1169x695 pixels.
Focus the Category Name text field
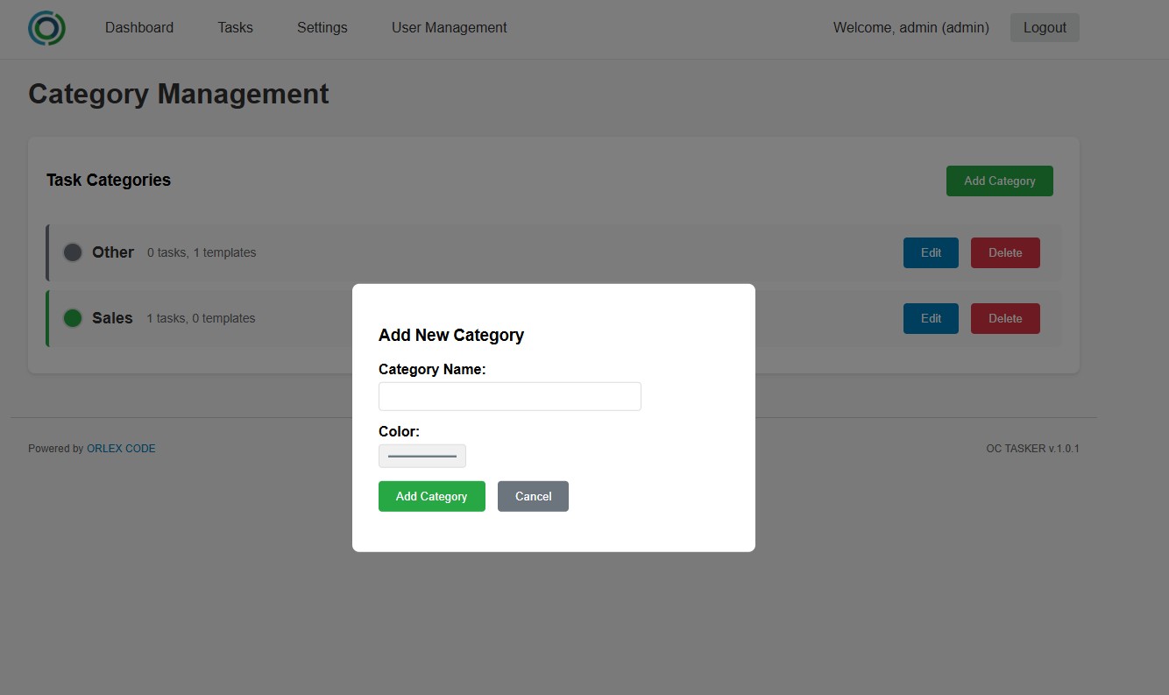pyautogui.click(x=509, y=396)
